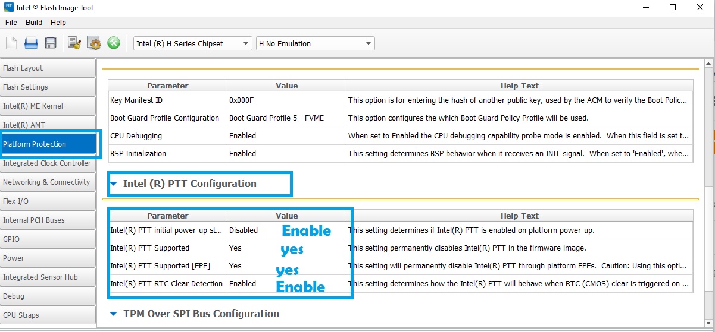Change PTT initial power-up state Disabled value
This screenshot has height=332, width=715.
pyautogui.click(x=286, y=230)
